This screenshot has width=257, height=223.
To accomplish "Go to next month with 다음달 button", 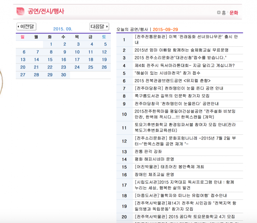I will click(99, 26).
